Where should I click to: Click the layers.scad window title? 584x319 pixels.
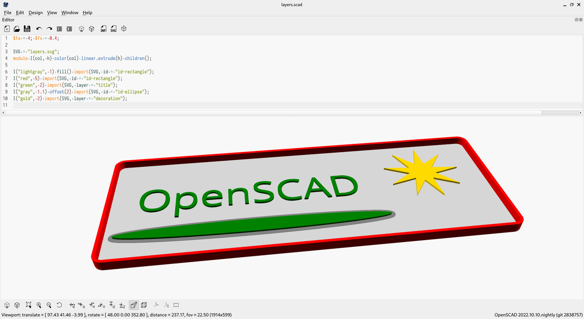coord(292,4)
